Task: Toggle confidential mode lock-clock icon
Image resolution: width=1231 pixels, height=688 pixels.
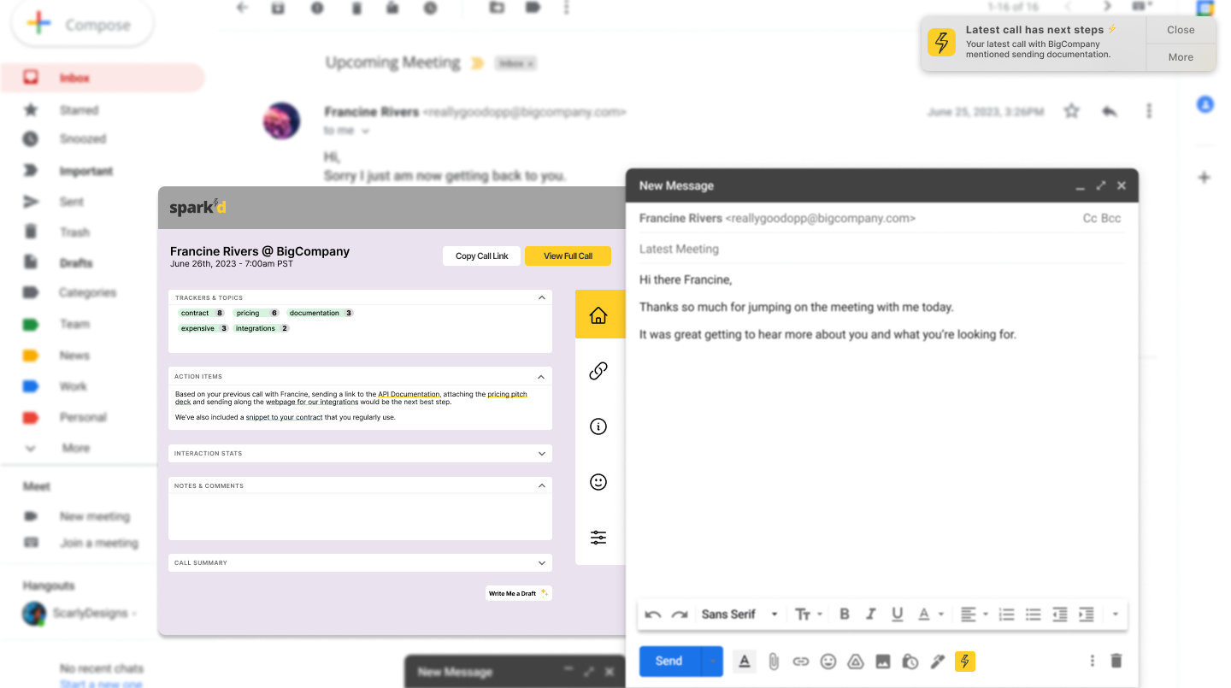Action: [x=910, y=661]
